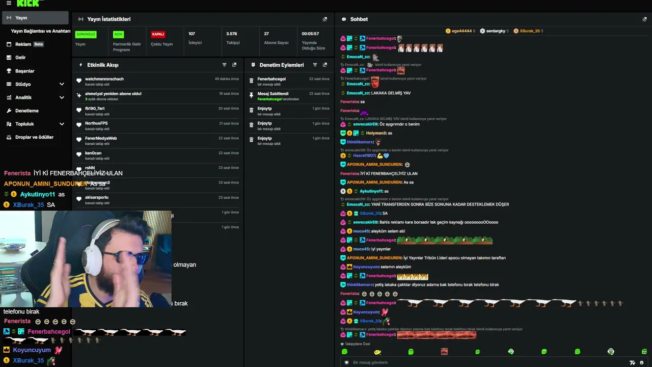Pop out the Denetim Eylemleri panel
This screenshot has width=652, height=367.
coord(325,65)
